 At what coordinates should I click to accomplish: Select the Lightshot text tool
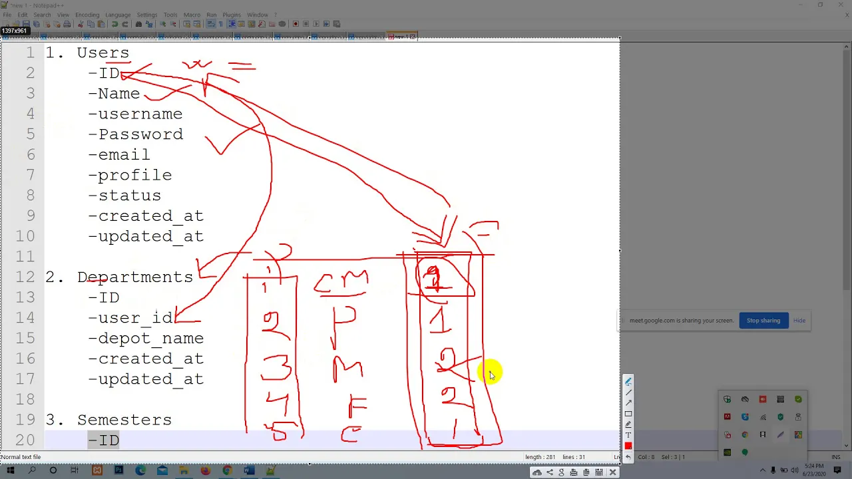click(x=628, y=435)
